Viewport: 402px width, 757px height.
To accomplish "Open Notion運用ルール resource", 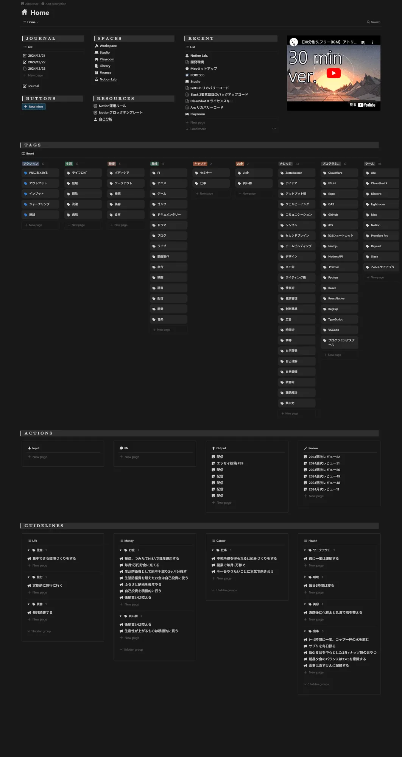I will click(x=110, y=106).
